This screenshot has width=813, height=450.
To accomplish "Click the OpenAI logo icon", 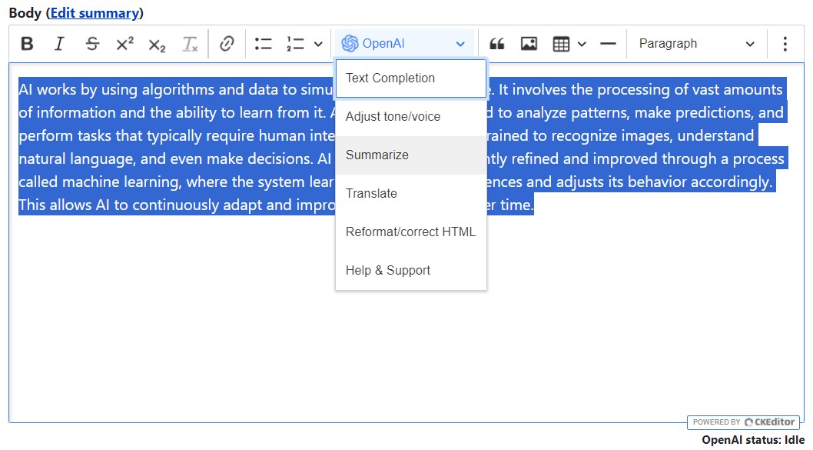I will pos(350,44).
